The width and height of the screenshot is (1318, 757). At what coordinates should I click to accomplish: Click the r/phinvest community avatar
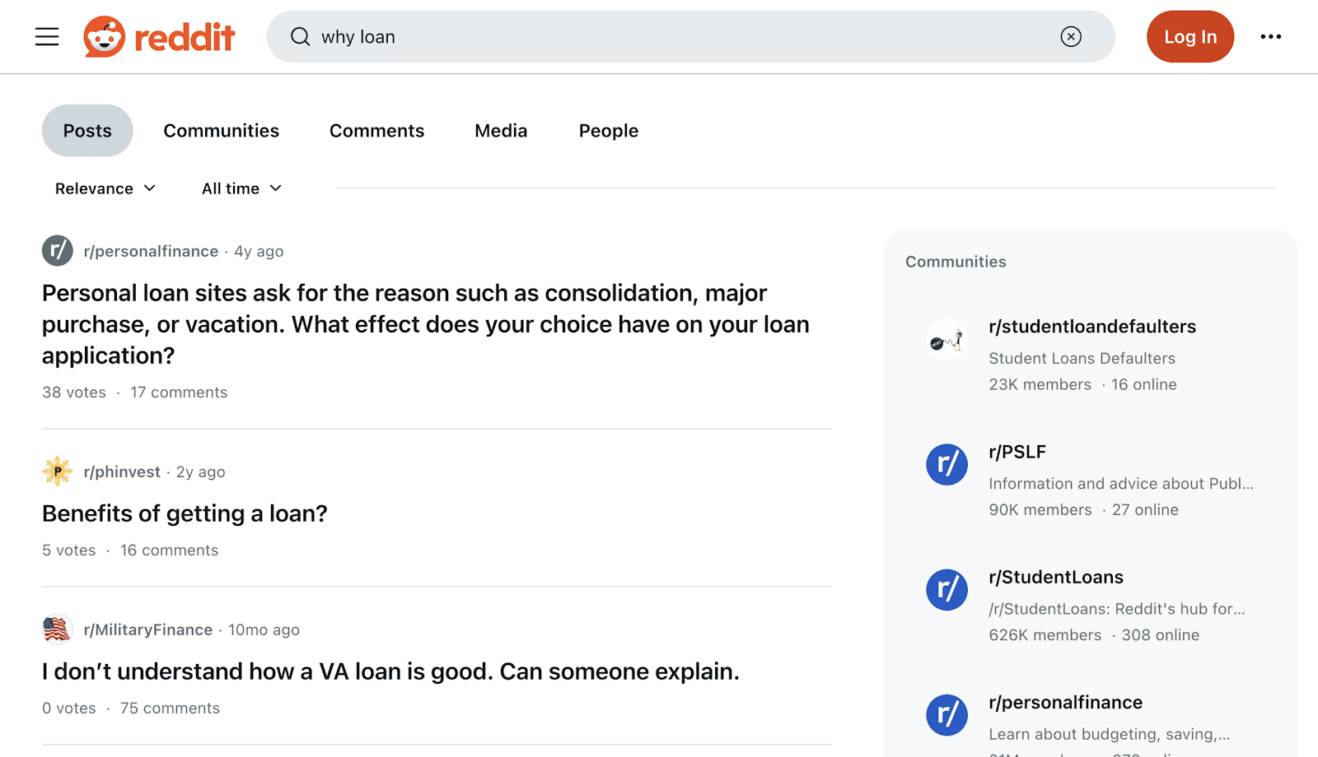pyautogui.click(x=57, y=471)
